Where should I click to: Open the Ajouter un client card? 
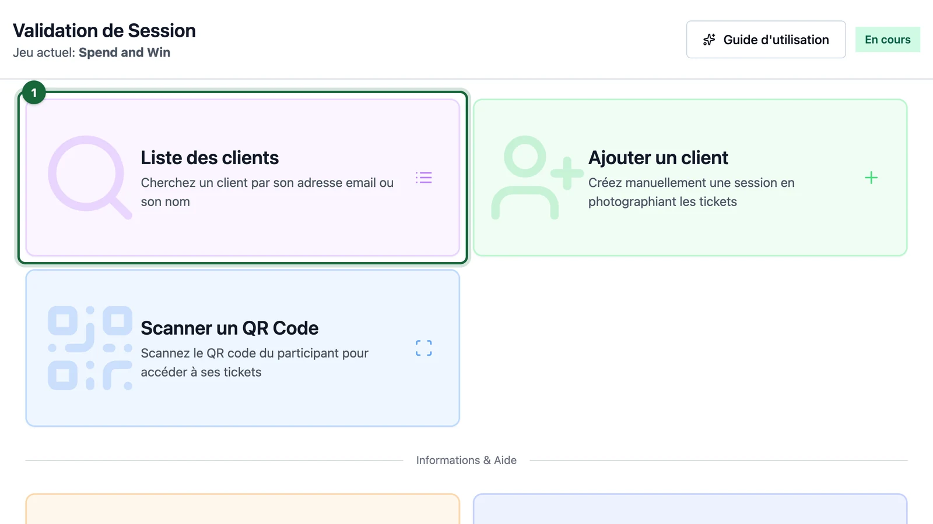click(690, 178)
